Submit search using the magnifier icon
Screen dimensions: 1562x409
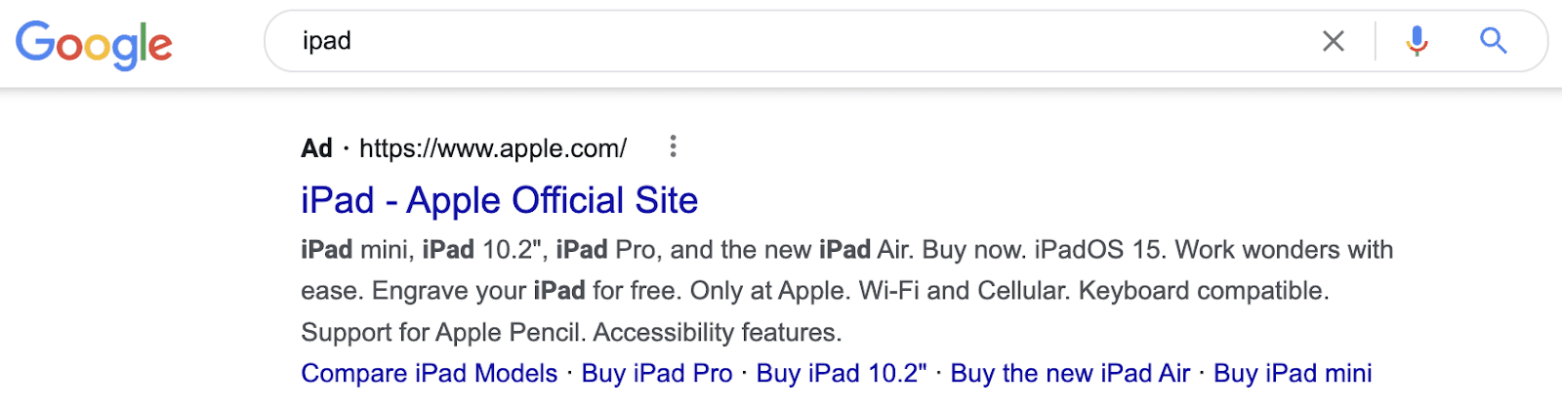click(1493, 41)
